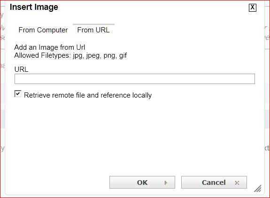Screen dimensions: 270x198
Task: Confirm the image insert with OK
Action: click(142, 183)
